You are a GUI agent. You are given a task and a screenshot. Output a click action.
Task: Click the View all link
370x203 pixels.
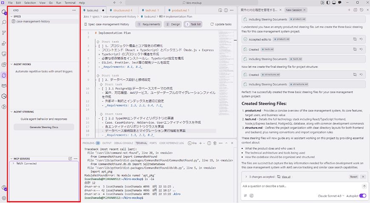tap(286, 177)
